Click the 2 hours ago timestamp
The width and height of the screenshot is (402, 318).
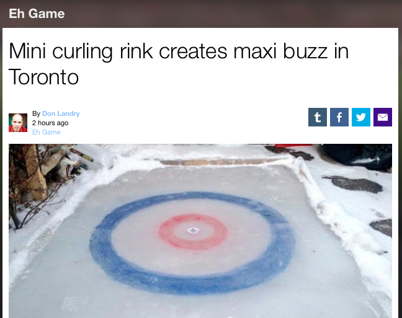coord(50,123)
